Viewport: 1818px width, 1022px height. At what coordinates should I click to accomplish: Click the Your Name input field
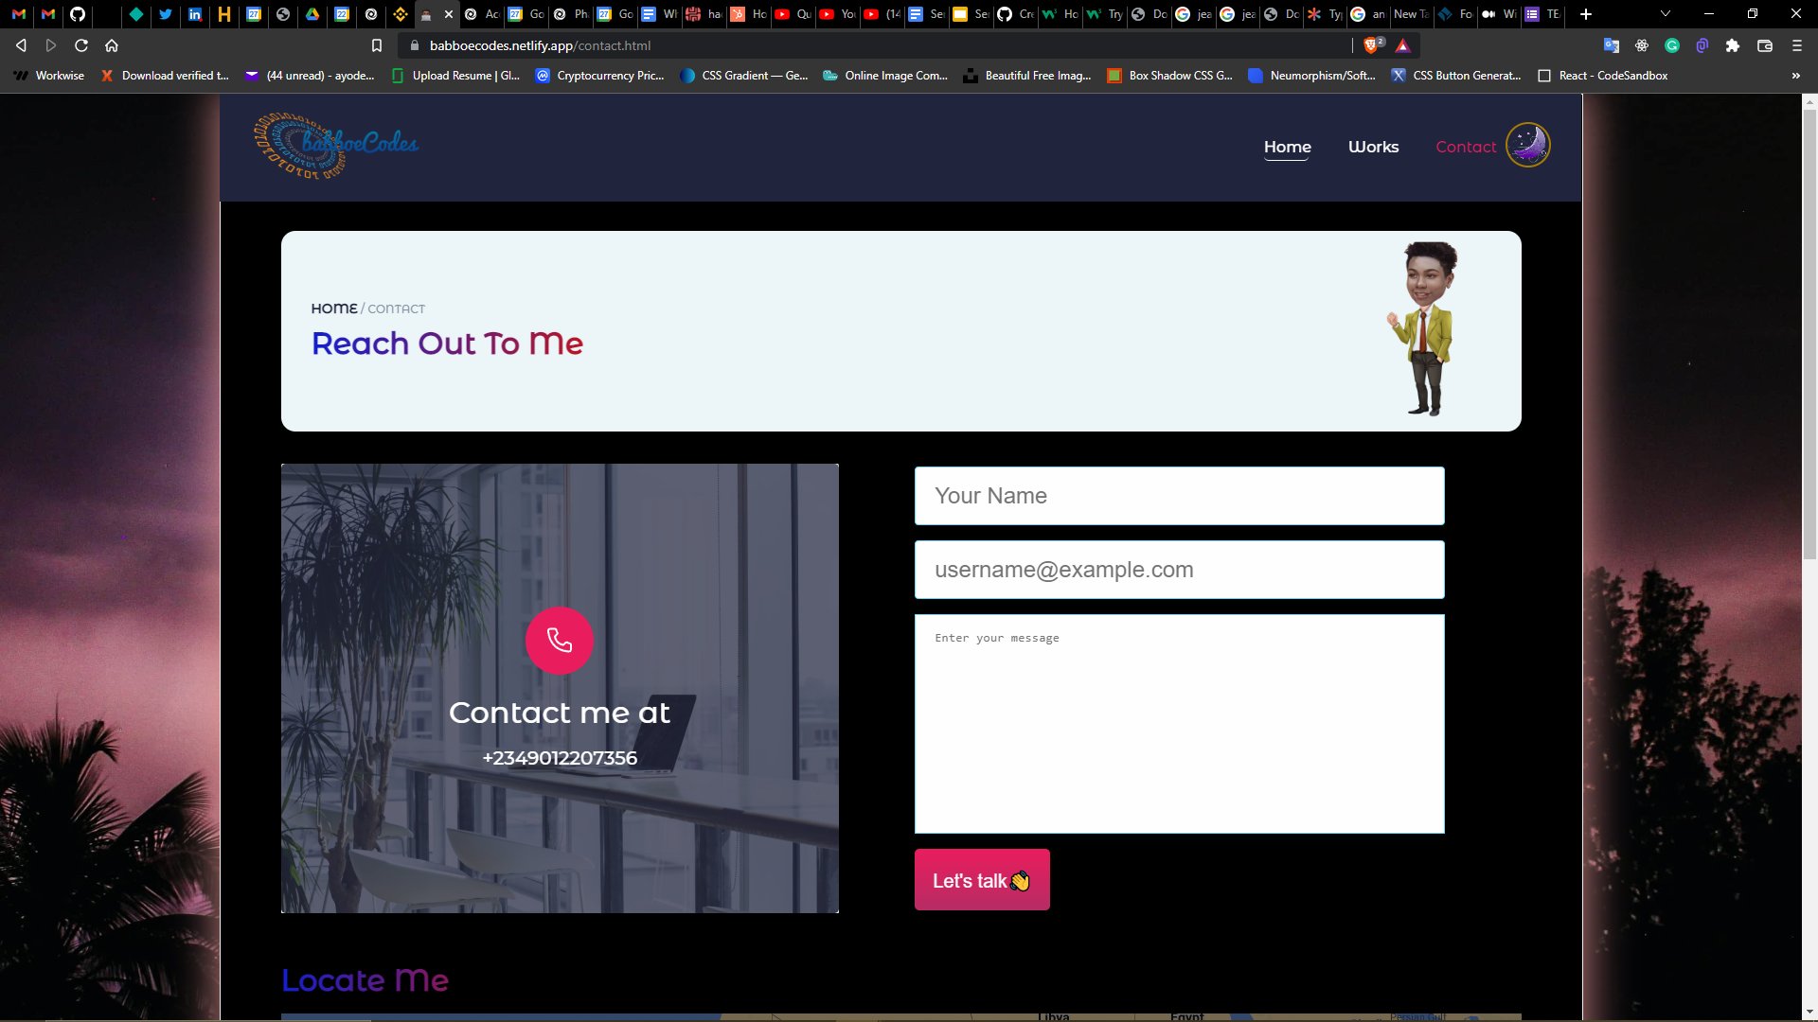pyautogui.click(x=1179, y=496)
